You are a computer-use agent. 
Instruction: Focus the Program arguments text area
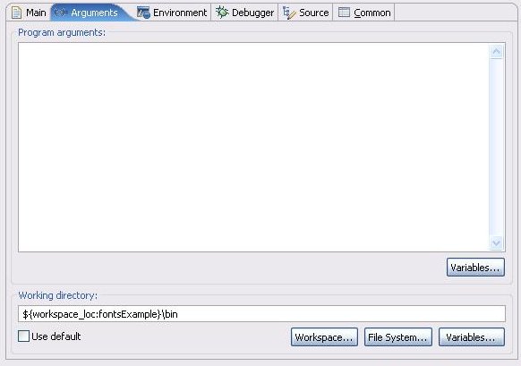coord(253,147)
